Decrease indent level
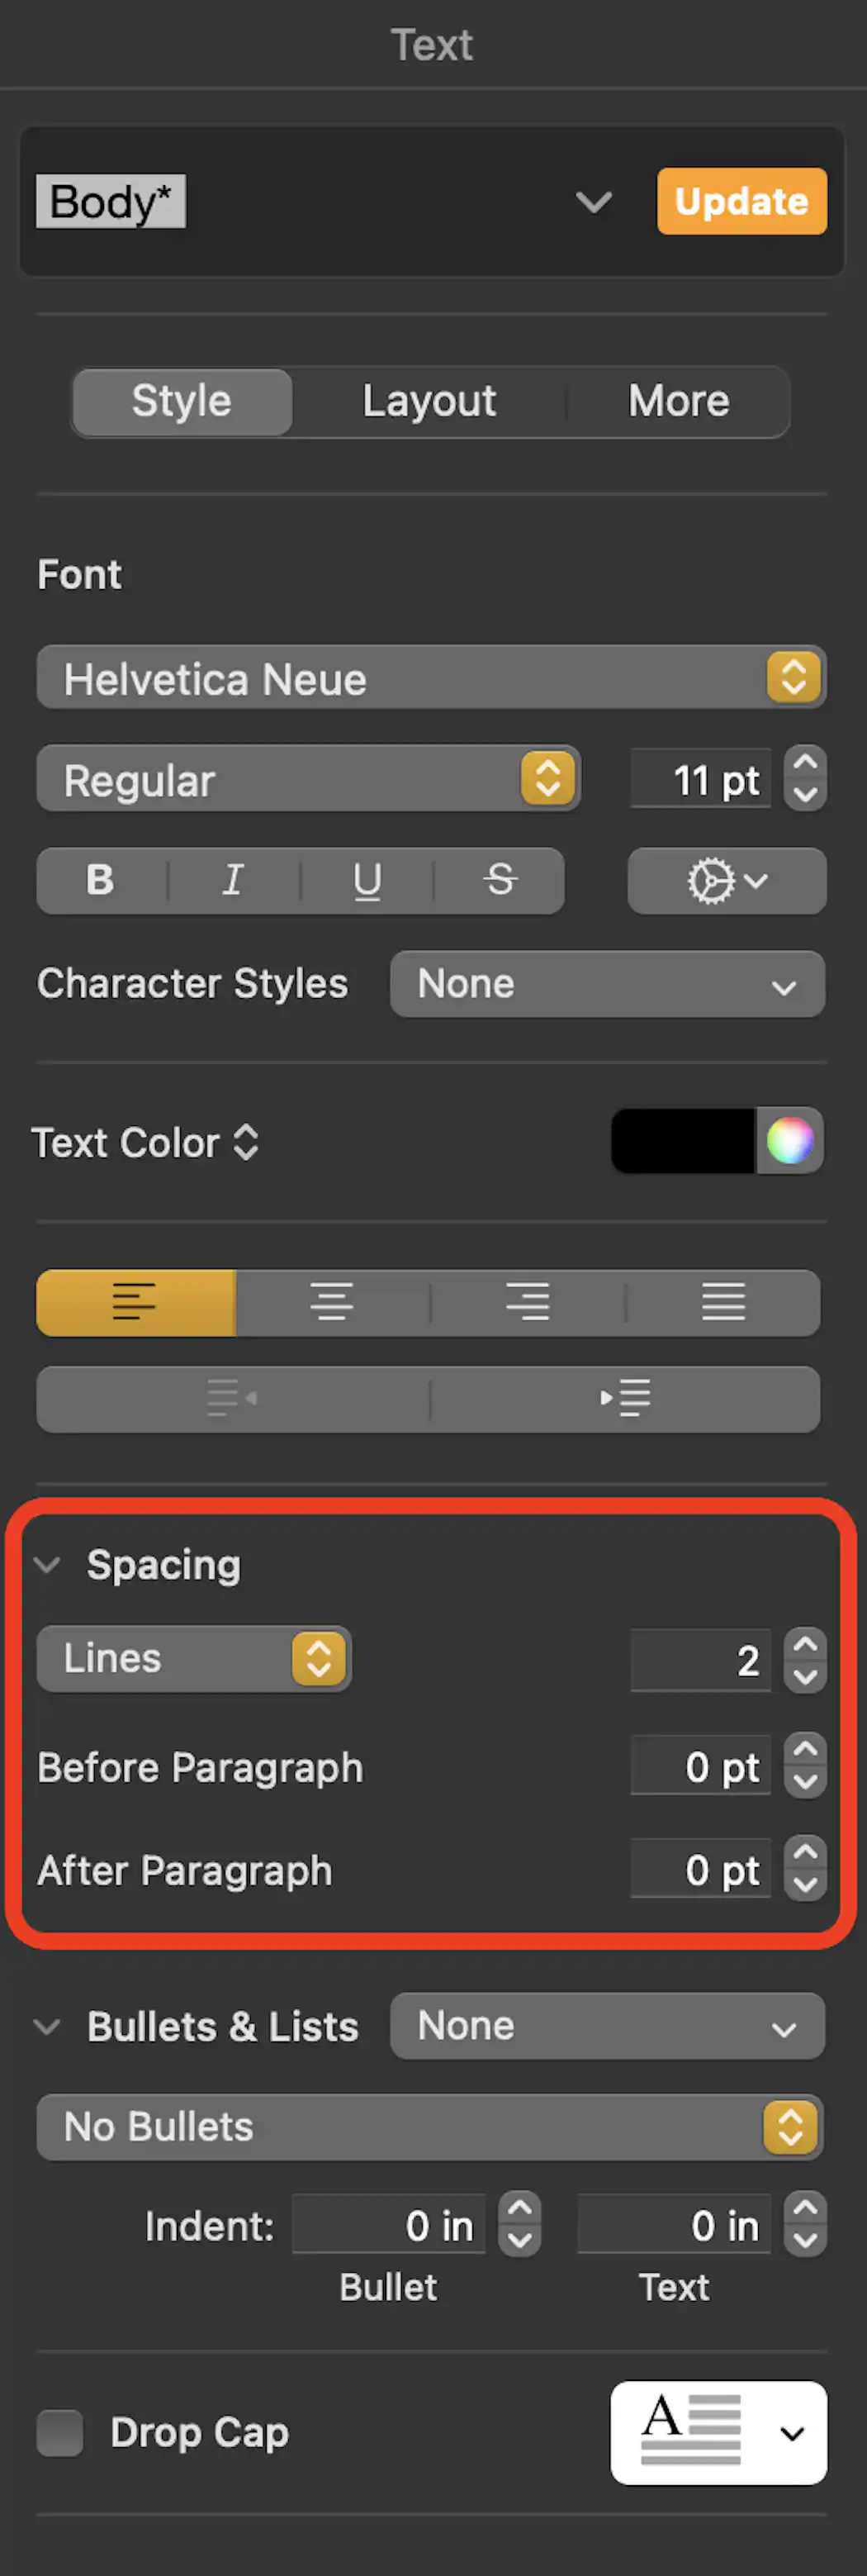 (230, 1399)
